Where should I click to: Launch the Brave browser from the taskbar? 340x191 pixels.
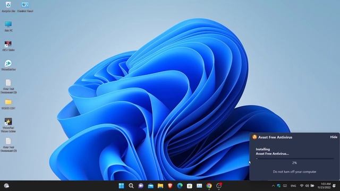click(x=170, y=186)
